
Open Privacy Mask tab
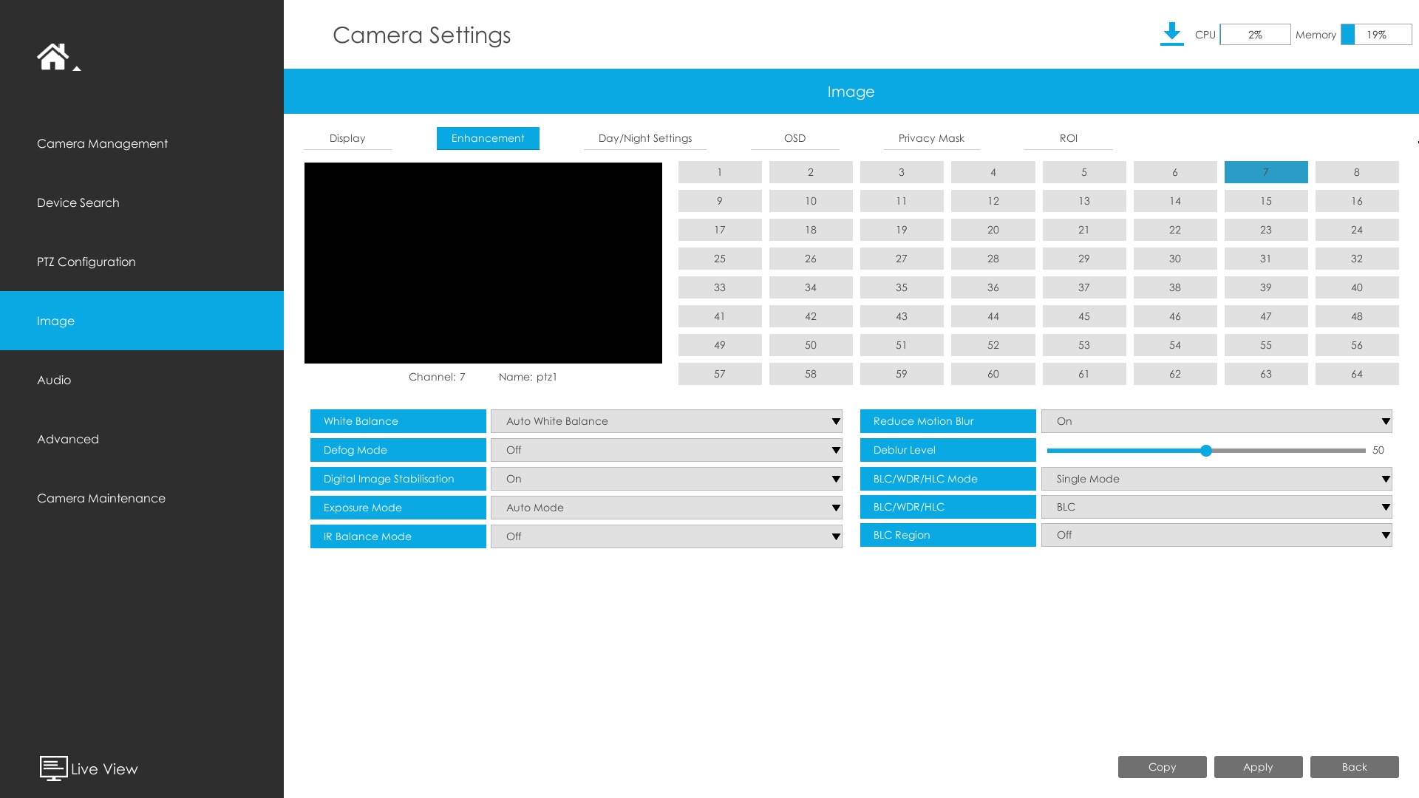tap(930, 138)
